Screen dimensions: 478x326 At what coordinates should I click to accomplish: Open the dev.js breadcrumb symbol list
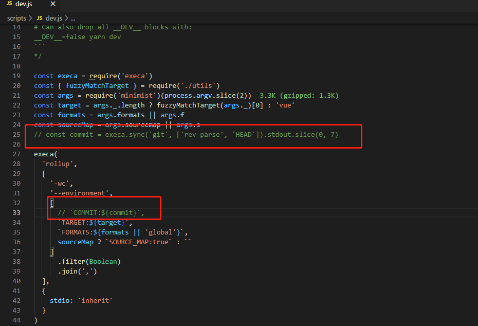54,17
